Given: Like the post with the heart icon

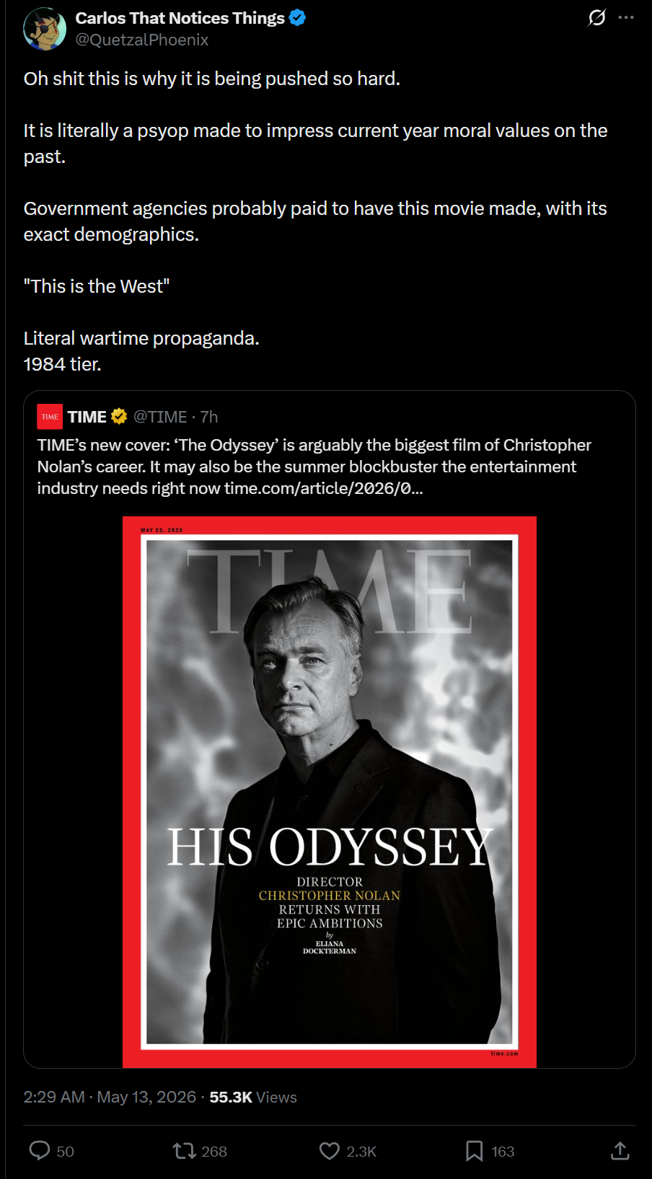Looking at the screenshot, I should coord(348,1151).
